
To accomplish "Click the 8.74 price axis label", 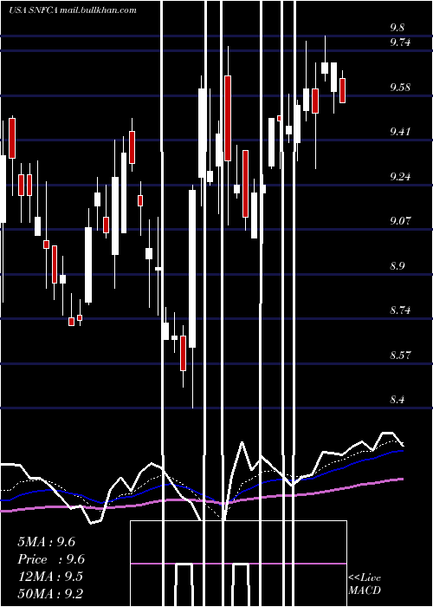I will [400, 310].
